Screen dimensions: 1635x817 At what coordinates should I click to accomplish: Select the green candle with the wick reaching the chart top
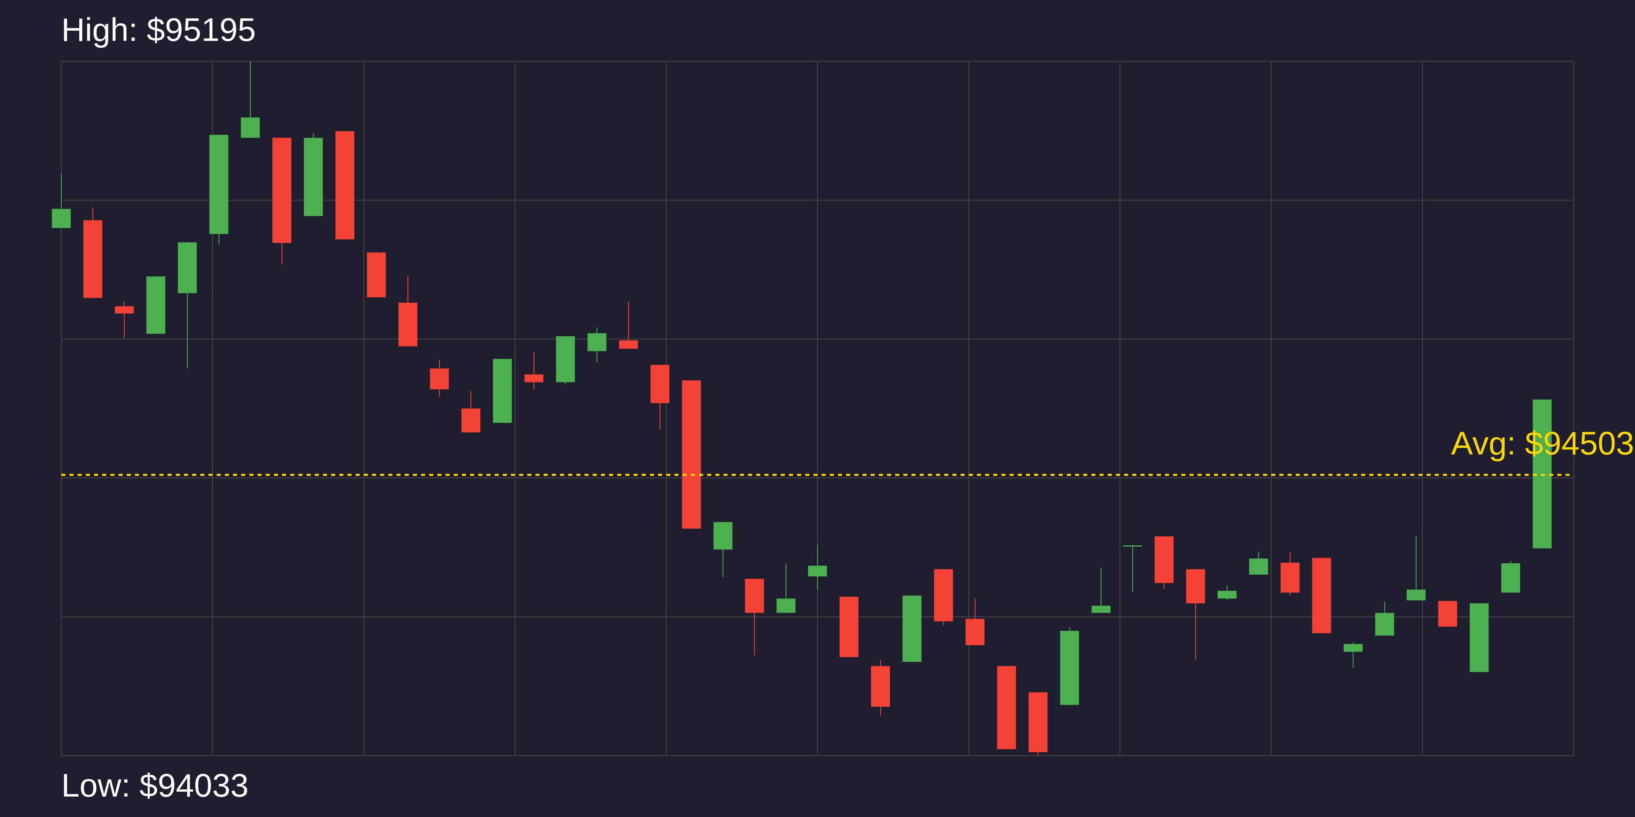250,127
